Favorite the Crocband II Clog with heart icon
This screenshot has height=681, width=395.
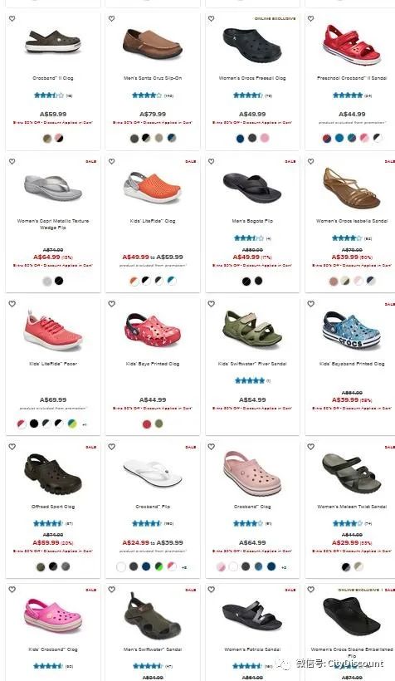coord(12,18)
